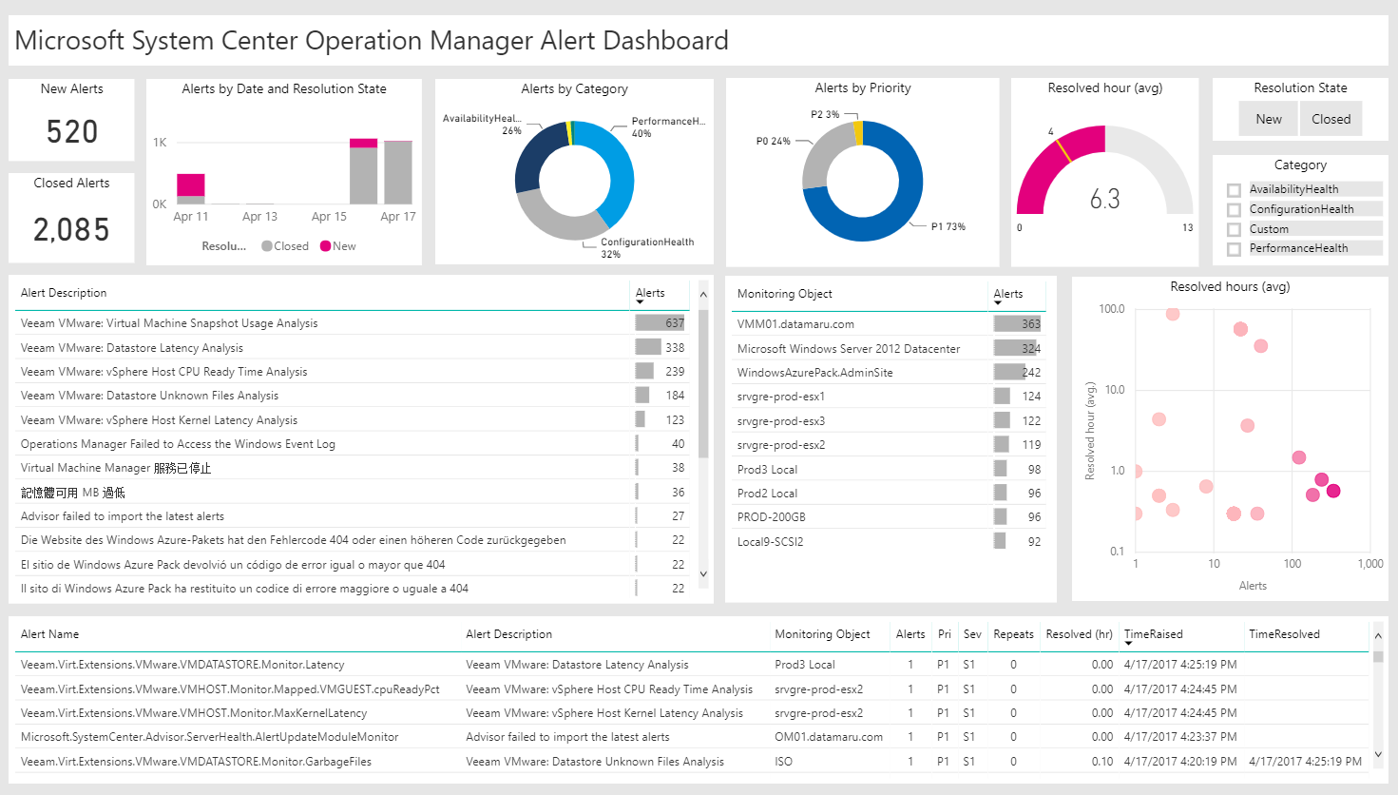Select Operations Manager Failed to Access row

point(354,444)
